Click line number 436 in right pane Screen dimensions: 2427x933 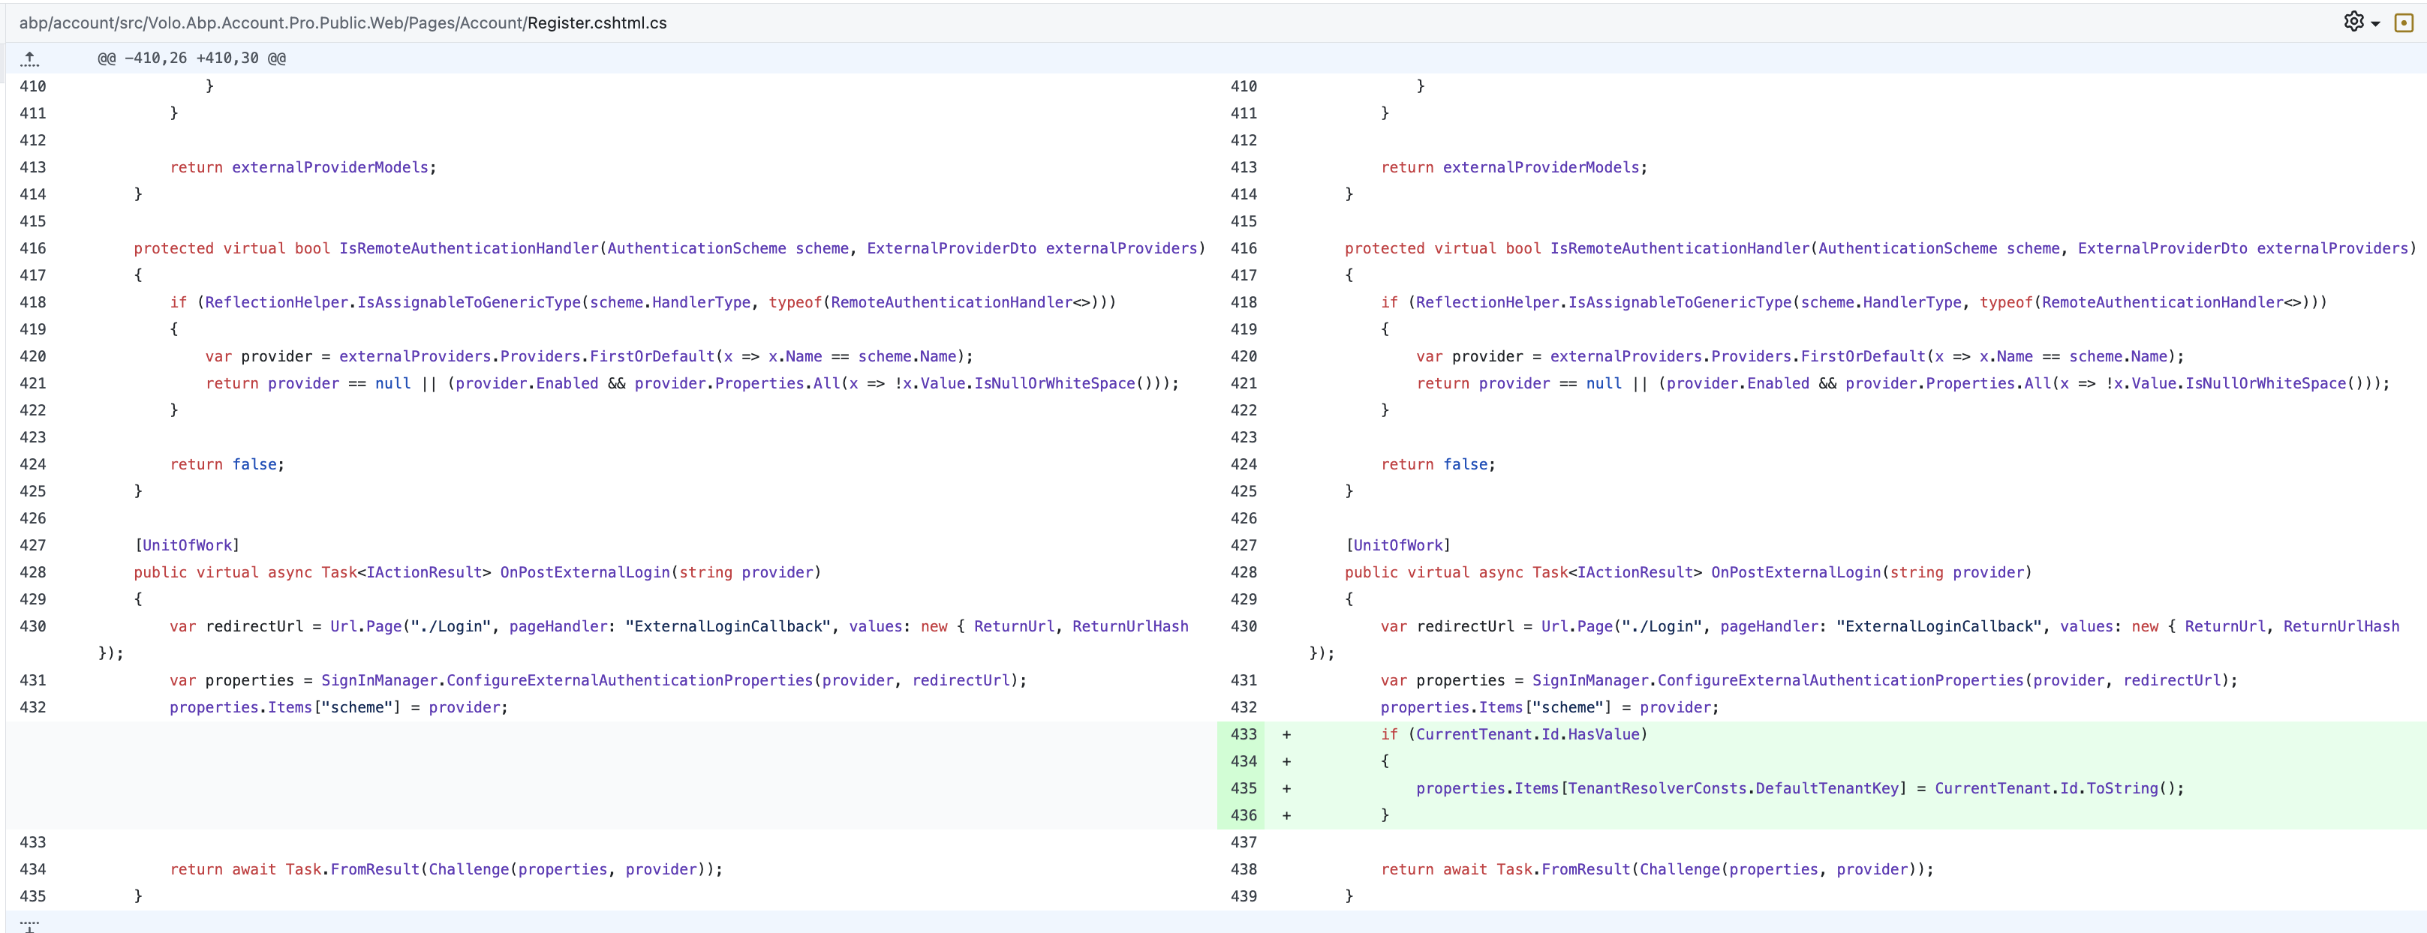tap(1244, 815)
